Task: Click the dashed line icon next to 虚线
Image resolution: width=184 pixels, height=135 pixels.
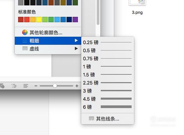Action: [25, 48]
